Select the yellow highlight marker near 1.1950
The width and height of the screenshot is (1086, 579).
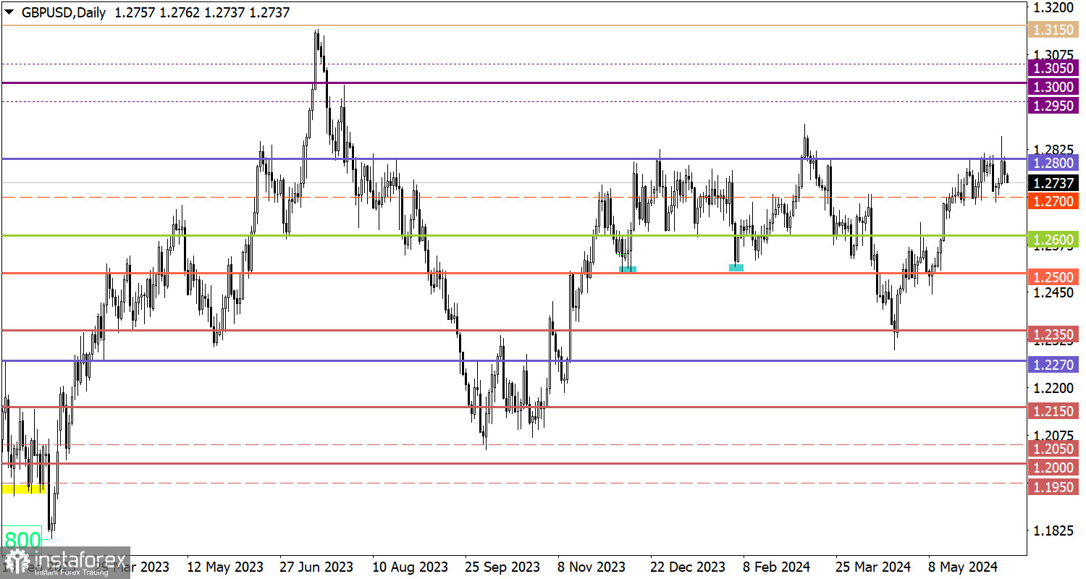[24, 489]
